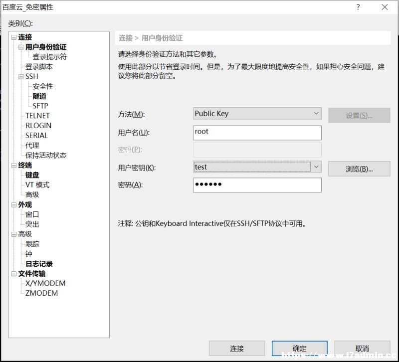Select the SSH category
The image size is (399, 362).
click(x=32, y=76)
